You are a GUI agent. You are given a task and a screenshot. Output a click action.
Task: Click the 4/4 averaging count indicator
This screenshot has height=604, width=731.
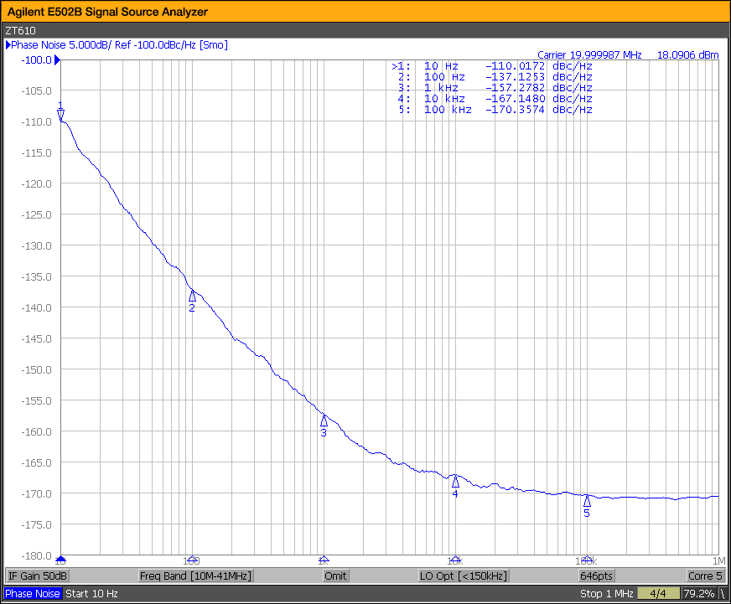tap(658, 593)
